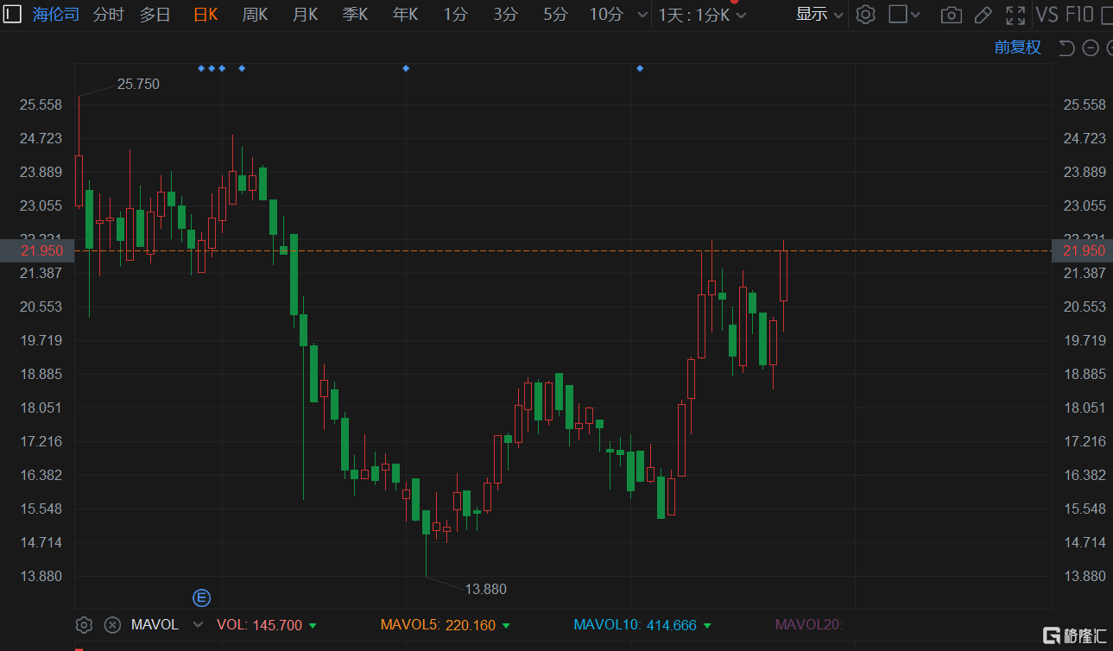1113x651 pixels.
Task: Click the latest red candlestick at right
Action: (x=783, y=275)
